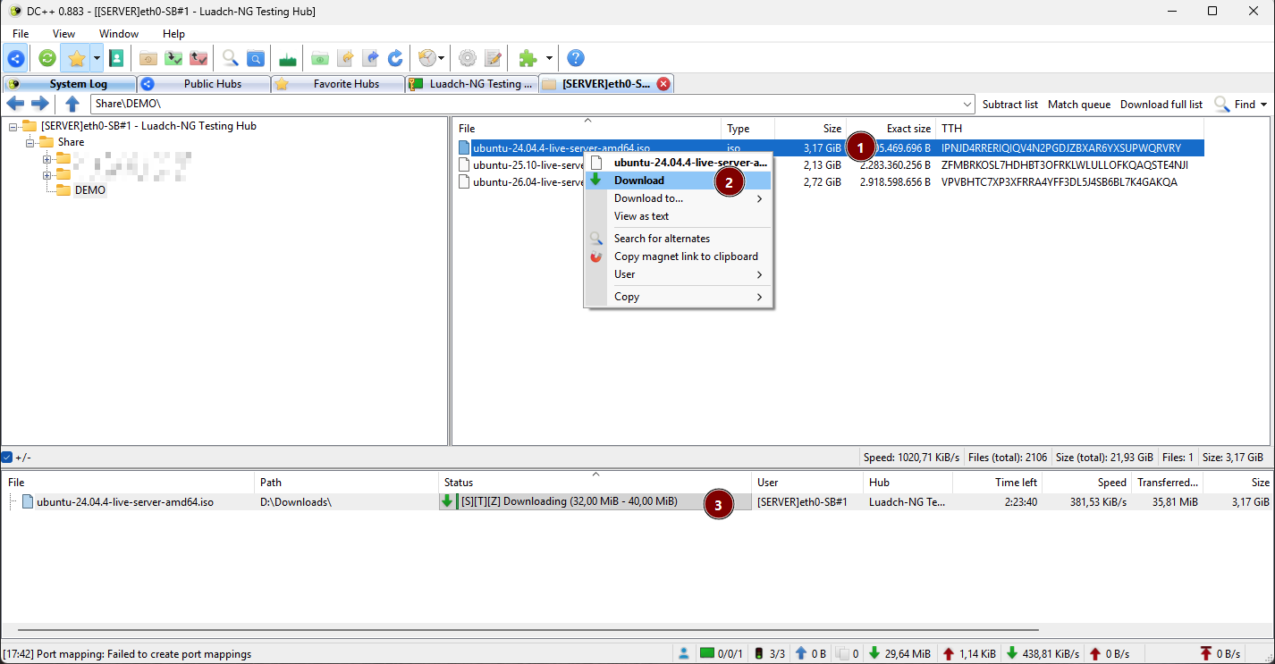Click the transfers horizontal scrollbar

[x=528, y=631]
